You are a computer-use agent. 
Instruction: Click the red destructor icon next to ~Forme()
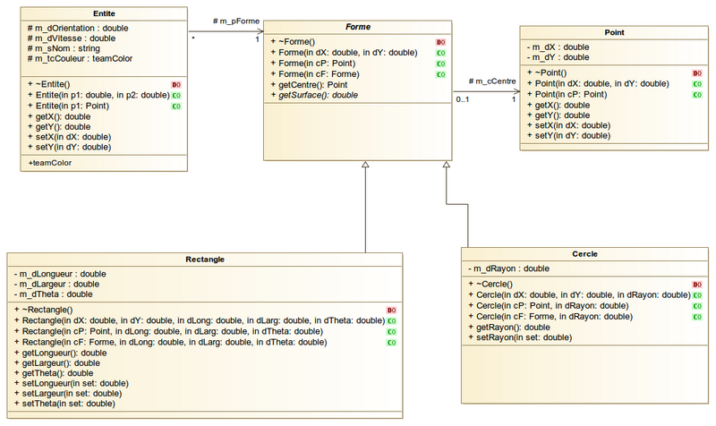(441, 42)
